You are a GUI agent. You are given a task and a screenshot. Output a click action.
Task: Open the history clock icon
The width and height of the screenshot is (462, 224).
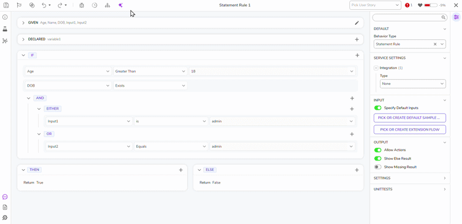click(x=95, y=5)
